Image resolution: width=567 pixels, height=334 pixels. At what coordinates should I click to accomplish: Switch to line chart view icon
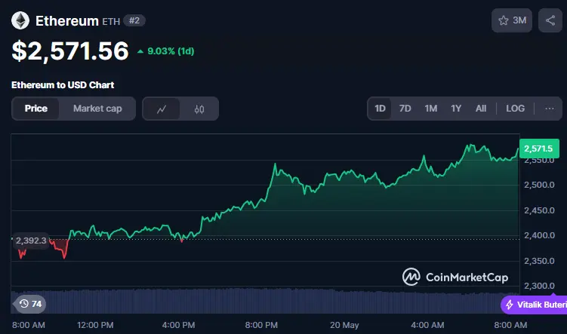162,109
